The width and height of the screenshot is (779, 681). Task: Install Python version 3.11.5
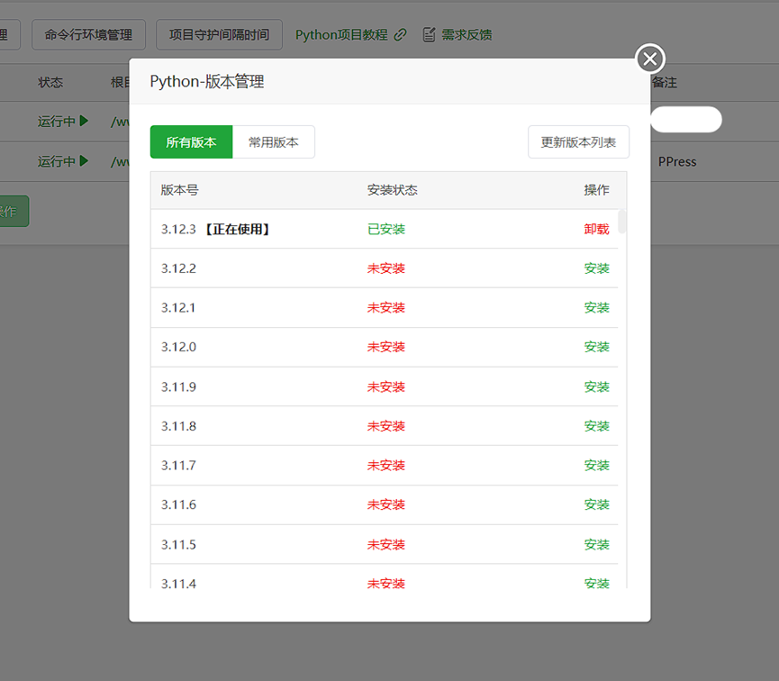(x=596, y=544)
